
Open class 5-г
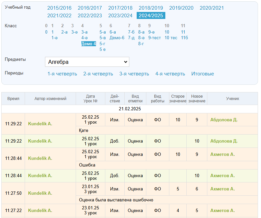coord(102,44)
